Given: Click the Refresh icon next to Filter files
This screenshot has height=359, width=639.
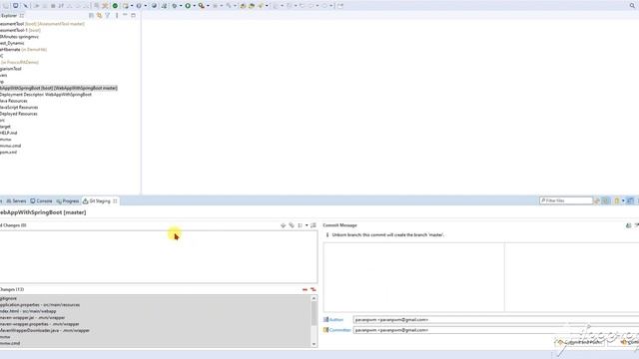Looking at the screenshot, I should coord(597,200).
